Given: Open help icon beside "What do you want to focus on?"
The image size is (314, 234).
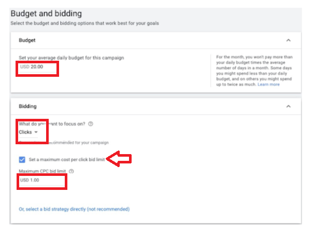Looking at the screenshot, I should (91, 124).
